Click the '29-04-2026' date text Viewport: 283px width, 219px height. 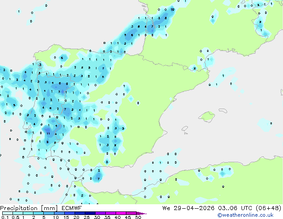(x=194, y=208)
